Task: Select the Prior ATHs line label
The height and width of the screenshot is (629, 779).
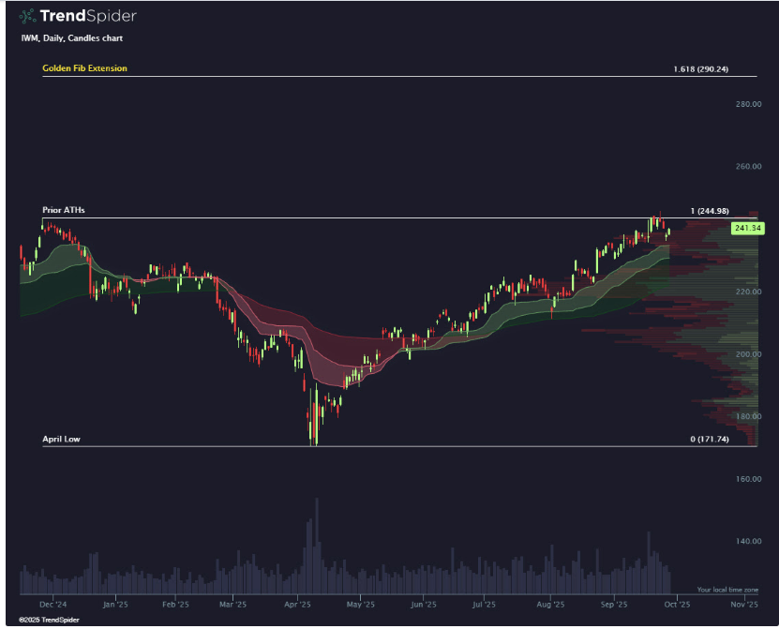Action: [63, 211]
